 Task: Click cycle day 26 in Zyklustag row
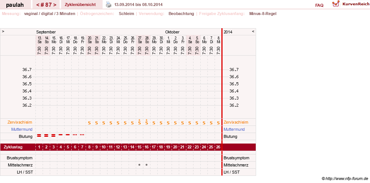click(x=218, y=147)
